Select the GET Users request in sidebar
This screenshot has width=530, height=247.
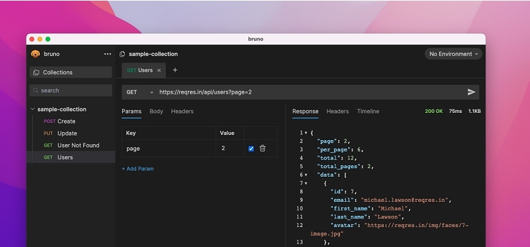[x=70, y=157]
